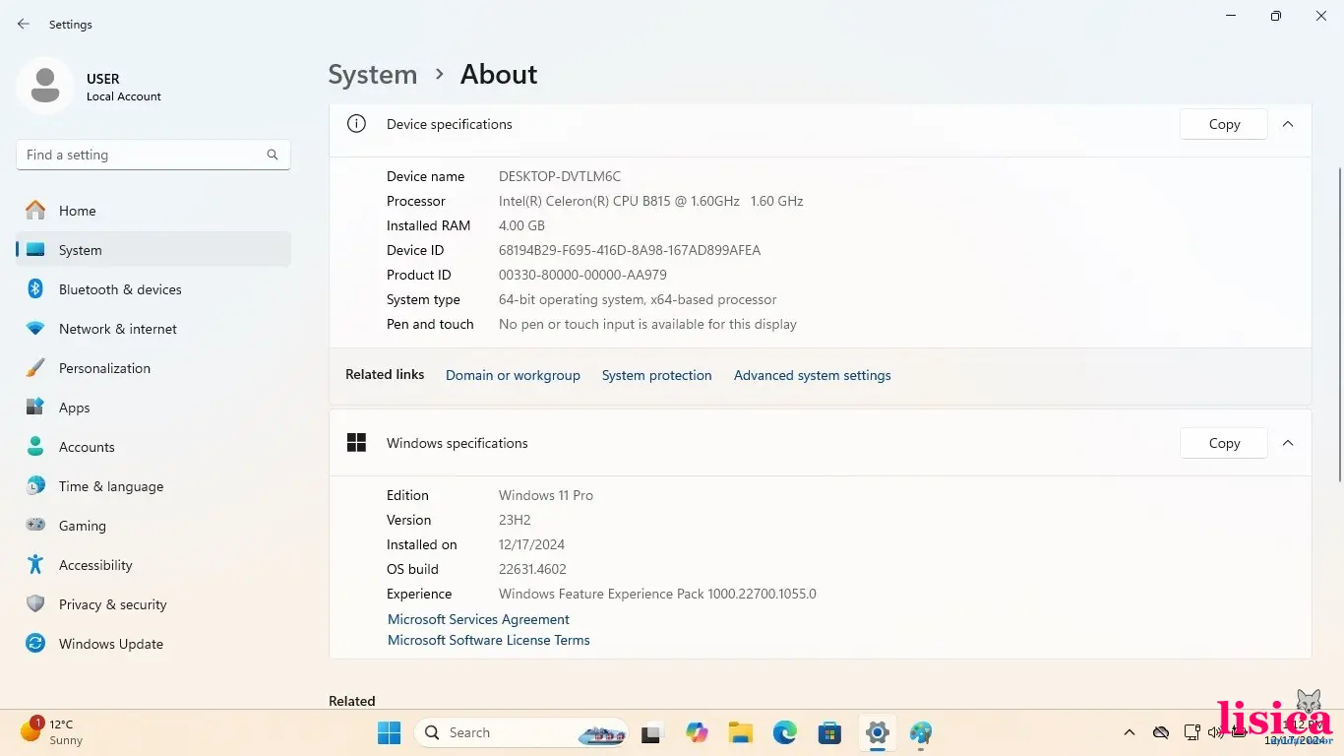This screenshot has width=1344, height=756.
Task: Select Windows Update in the sidebar
Action: click(x=110, y=644)
